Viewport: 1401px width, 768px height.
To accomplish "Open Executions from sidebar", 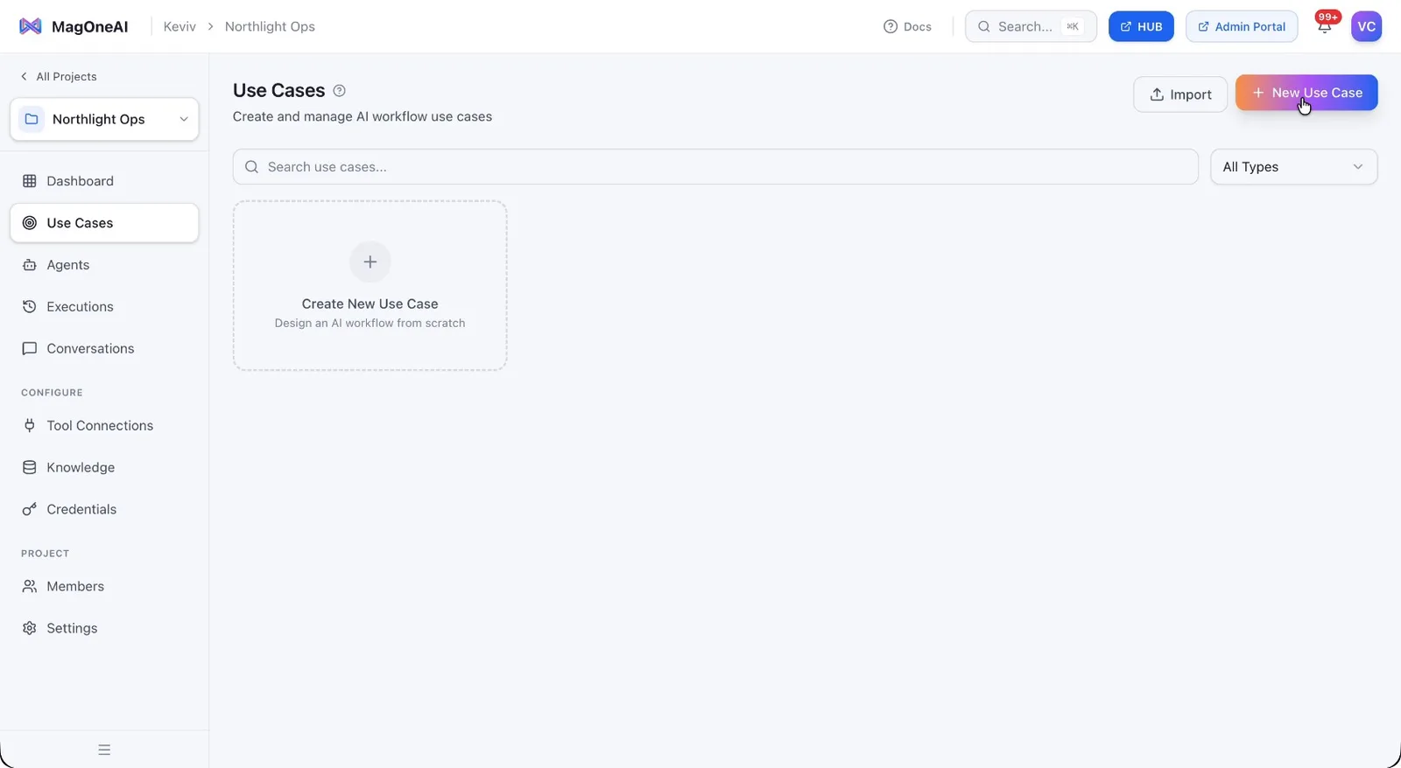I will click(x=104, y=307).
